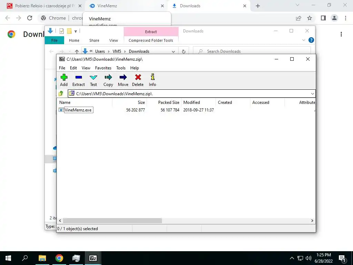Close the Downloads Chrome tab

click(245, 6)
